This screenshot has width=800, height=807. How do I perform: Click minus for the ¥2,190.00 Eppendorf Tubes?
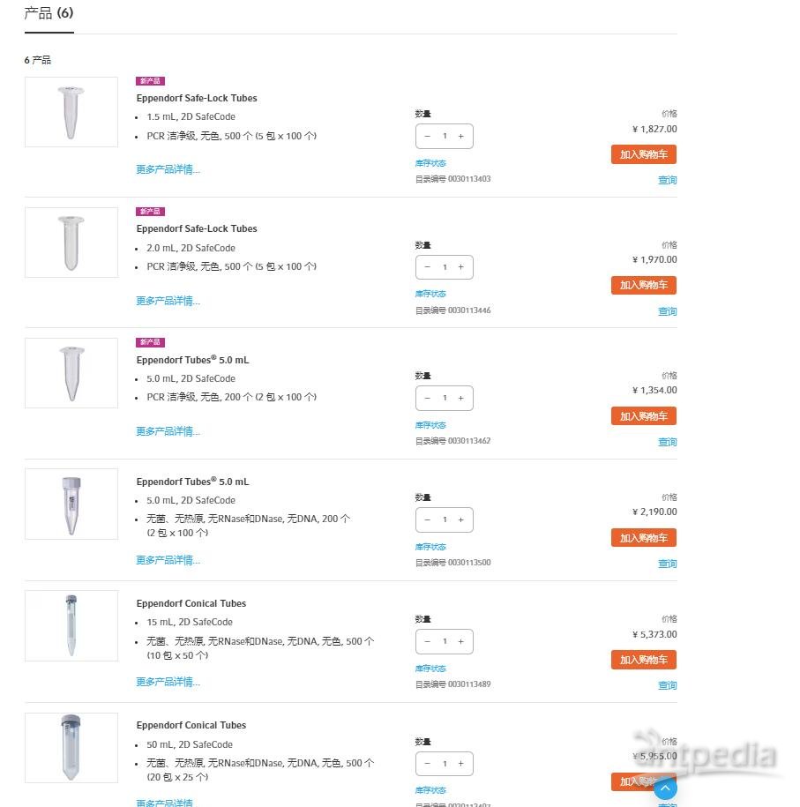(x=428, y=519)
